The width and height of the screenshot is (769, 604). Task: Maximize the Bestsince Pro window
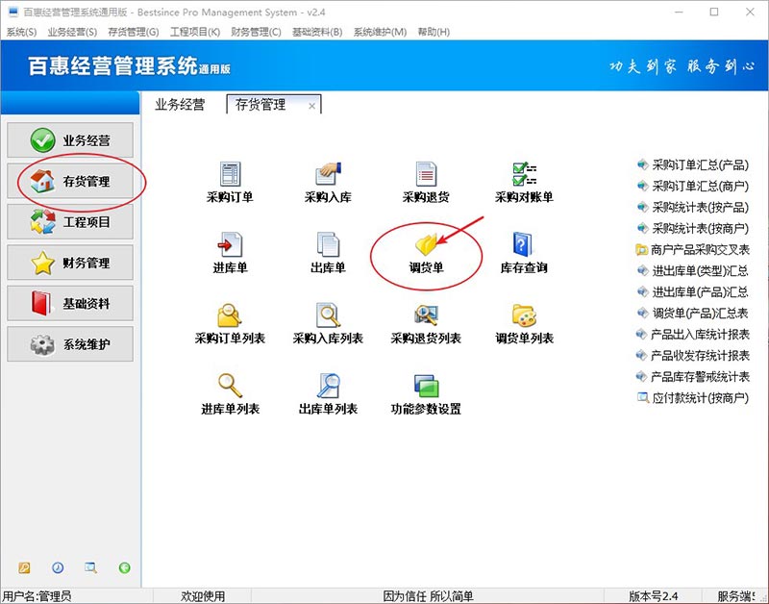click(714, 12)
